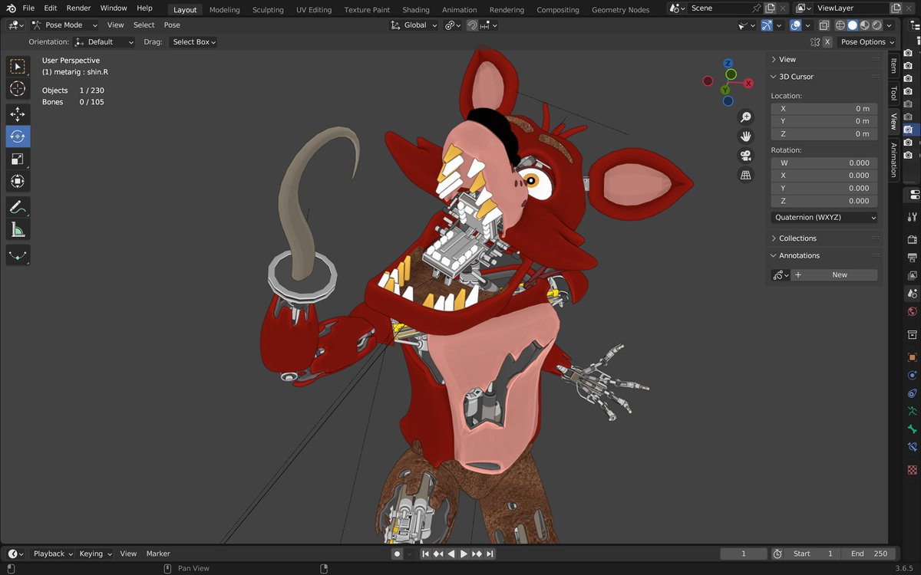The width and height of the screenshot is (921, 575).
Task: Open the Output properties tab
Action: (x=913, y=257)
